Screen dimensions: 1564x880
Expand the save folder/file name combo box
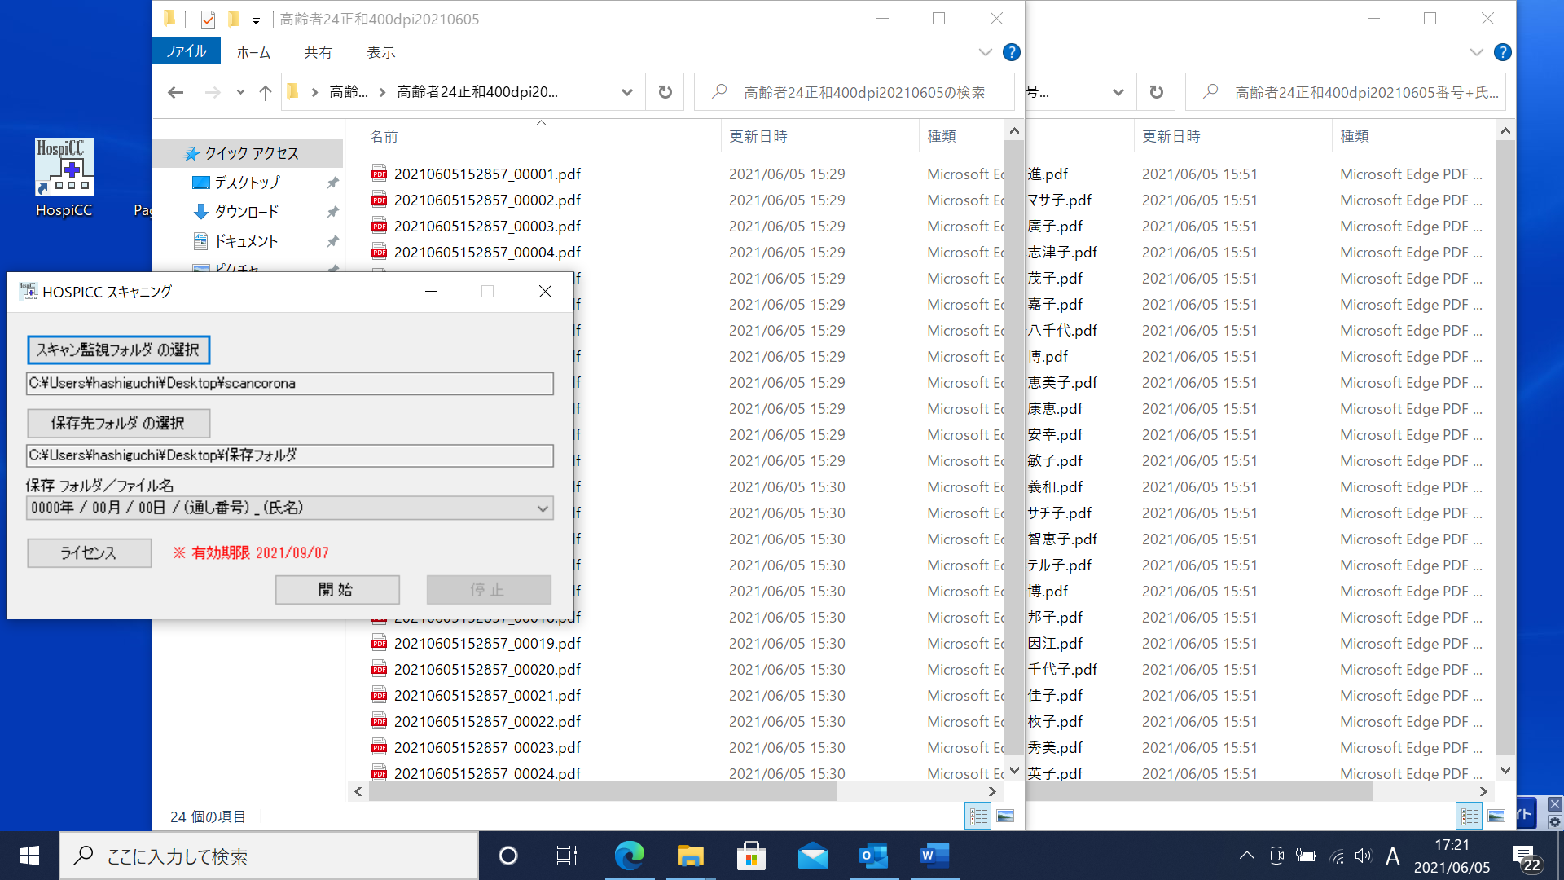point(543,508)
